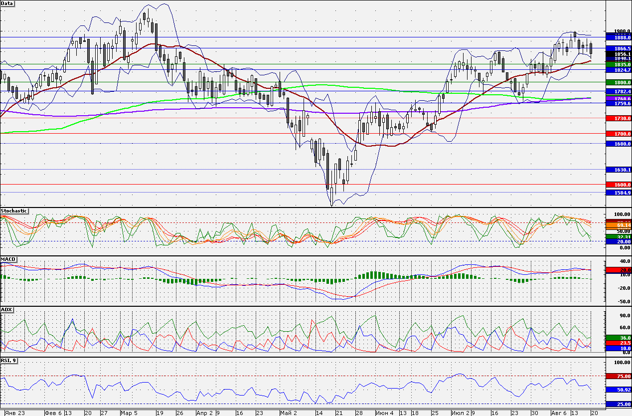Click the MACD indicator label
Viewport: 632px width, 416px height.
(8, 260)
